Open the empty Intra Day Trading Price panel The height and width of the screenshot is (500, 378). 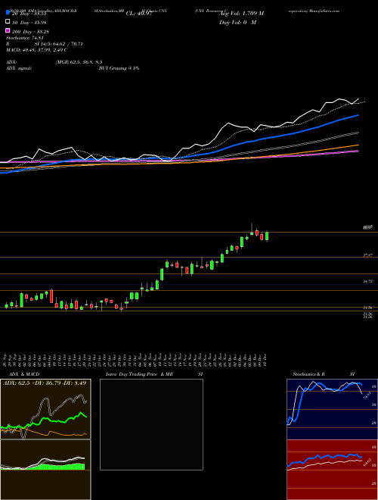151,424
